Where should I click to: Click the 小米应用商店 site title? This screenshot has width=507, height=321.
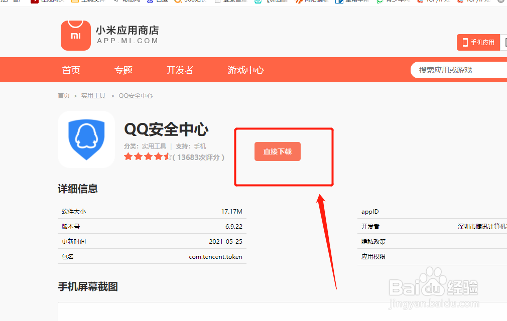coord(127,31)
